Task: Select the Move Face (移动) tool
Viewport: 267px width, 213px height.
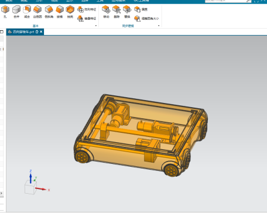Action: (x=106, y=12)
